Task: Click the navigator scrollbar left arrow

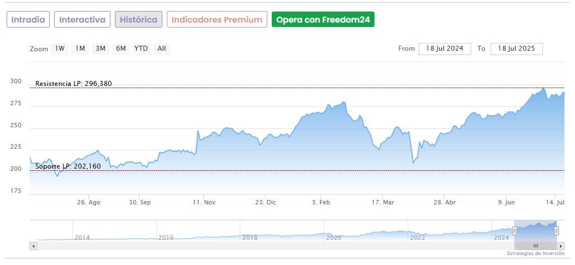Action: [33, 246]
